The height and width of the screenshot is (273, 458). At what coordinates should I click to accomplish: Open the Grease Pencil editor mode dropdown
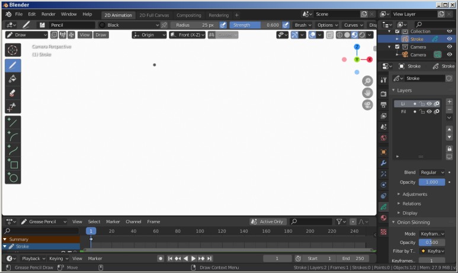[x=44, y=221]
